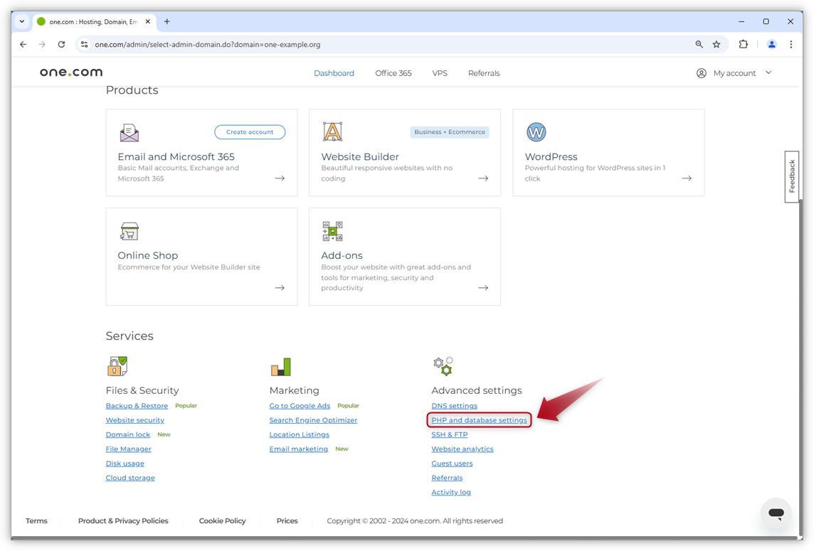
Task: Click the Online Shop shopping cart icon
Action: (129, 231)
